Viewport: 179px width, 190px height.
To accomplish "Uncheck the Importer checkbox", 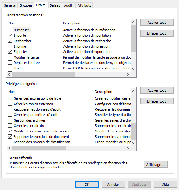I will point(10,35).
